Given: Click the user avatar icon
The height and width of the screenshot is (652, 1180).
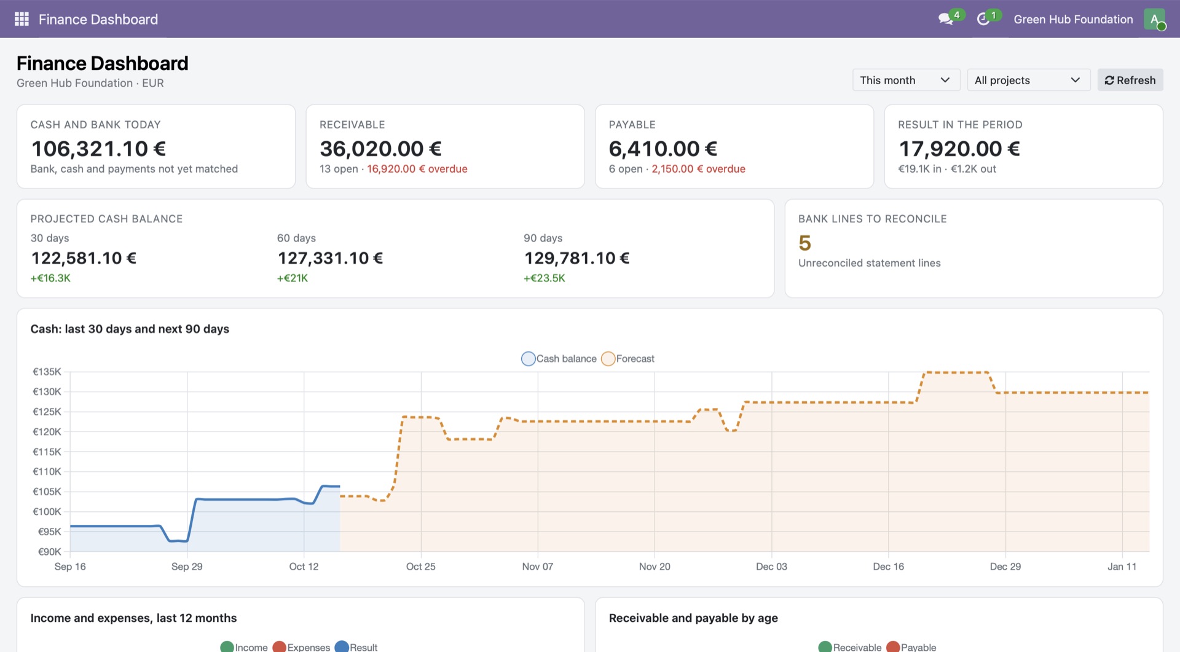Looking at the screenshot, I should (1154, 19).
